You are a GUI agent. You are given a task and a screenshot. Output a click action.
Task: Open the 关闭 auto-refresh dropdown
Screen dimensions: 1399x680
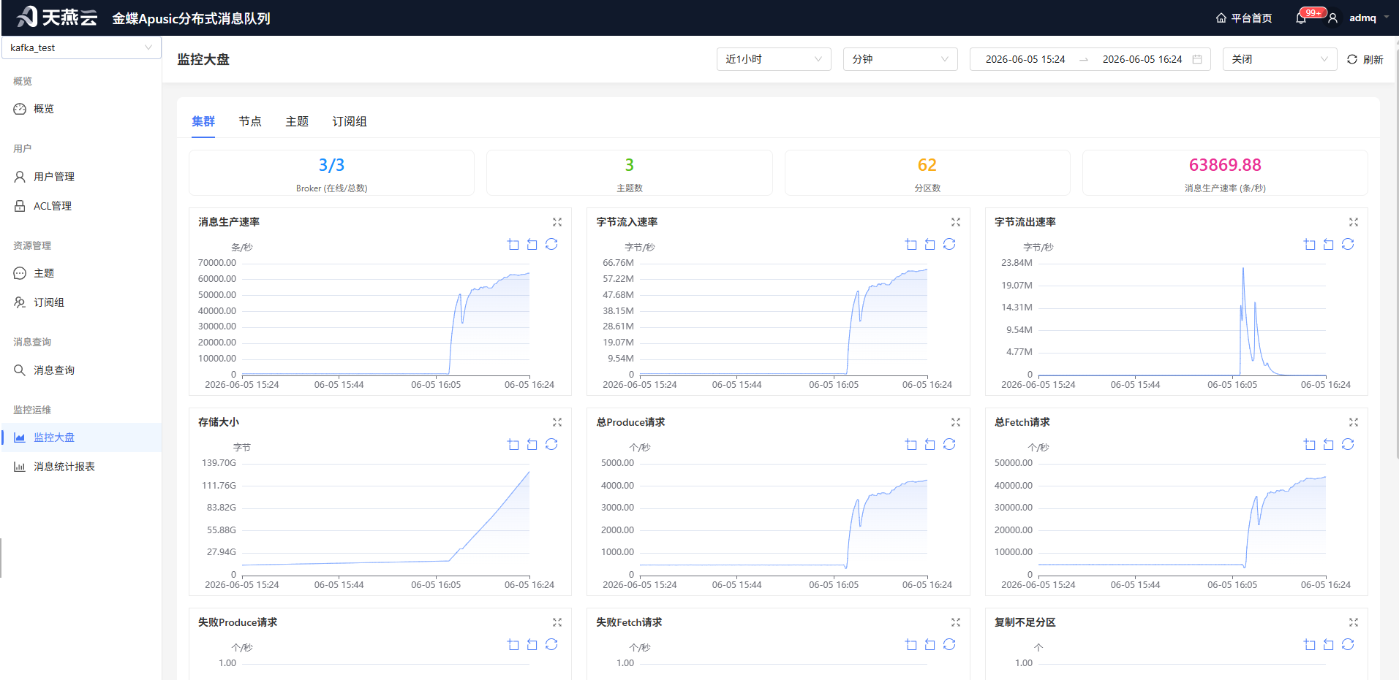click(x=1280, y=59)
